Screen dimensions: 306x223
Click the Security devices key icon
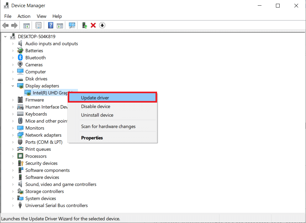(x=20, y=163)
